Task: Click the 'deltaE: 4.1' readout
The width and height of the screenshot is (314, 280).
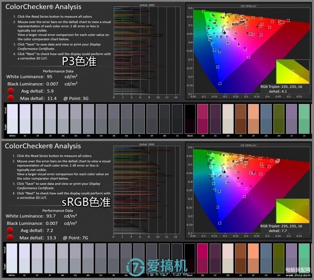Action: (278, 91)
